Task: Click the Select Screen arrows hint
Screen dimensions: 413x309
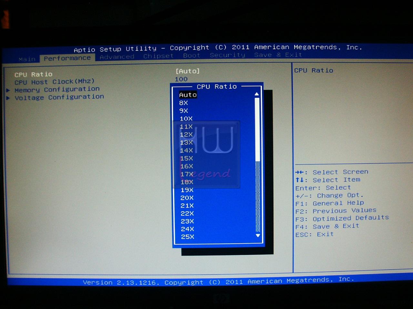Action: (x=332, y=172)
